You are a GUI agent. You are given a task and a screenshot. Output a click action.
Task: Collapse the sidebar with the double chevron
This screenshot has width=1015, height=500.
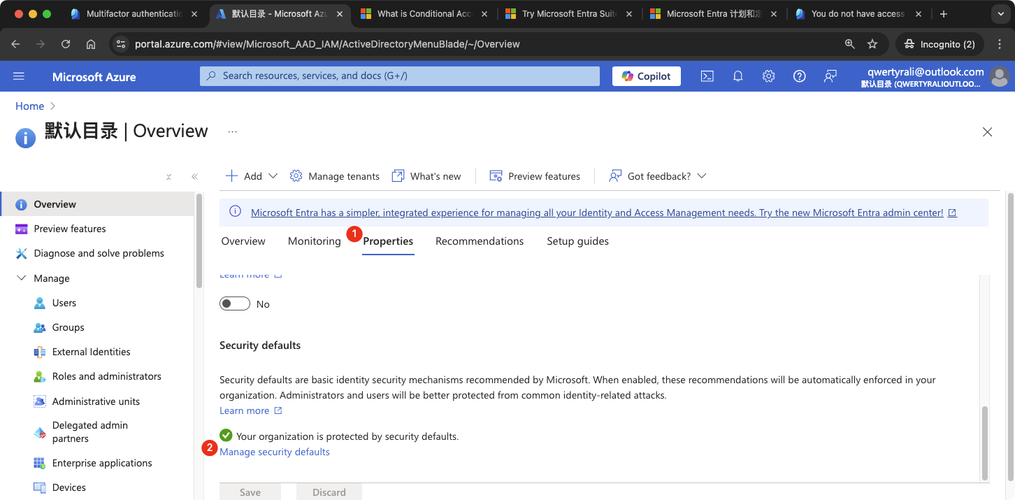coord(195,177)
